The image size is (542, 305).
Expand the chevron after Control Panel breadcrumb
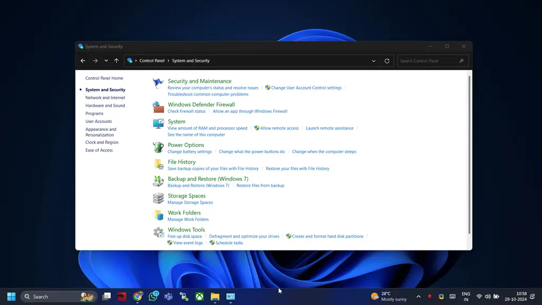point(168,60)
